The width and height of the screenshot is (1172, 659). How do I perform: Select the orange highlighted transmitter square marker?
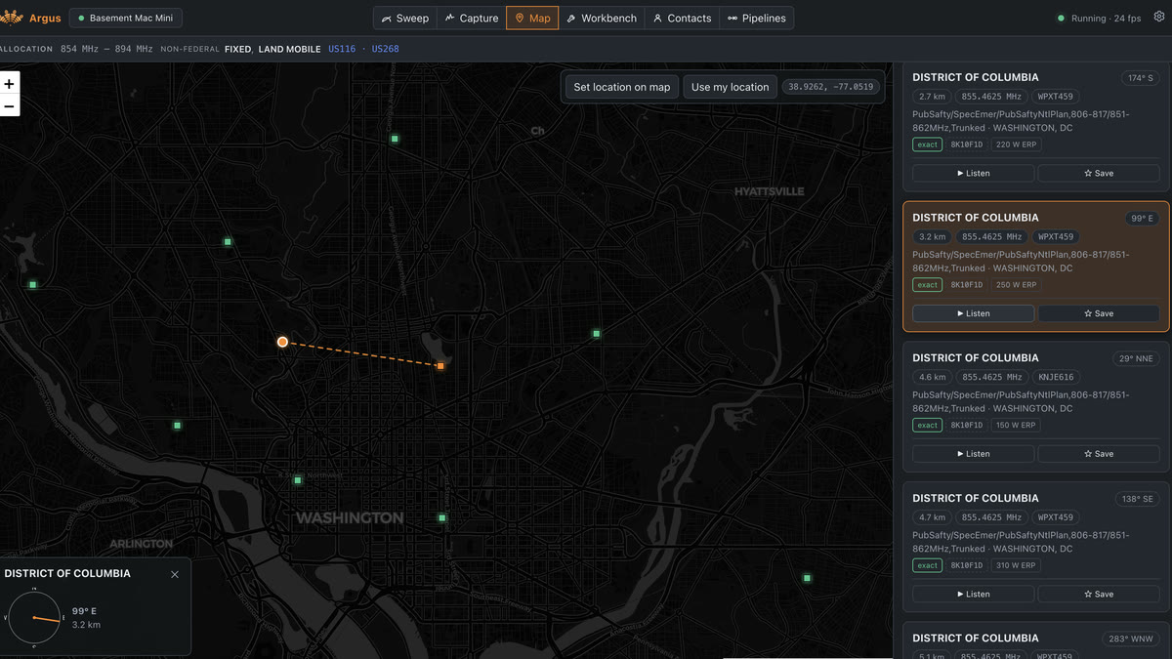pos(440,365)
